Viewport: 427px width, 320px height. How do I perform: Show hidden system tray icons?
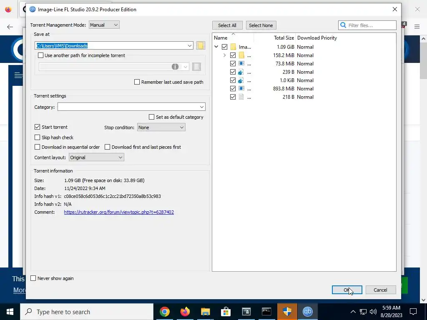[x=353, y=312]
